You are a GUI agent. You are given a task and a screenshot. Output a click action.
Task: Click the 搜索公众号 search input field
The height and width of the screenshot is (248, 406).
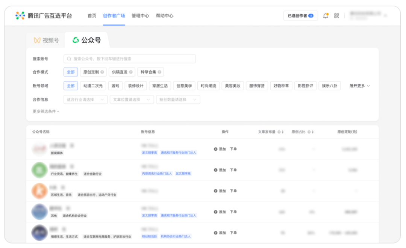(x=130, y=59)
